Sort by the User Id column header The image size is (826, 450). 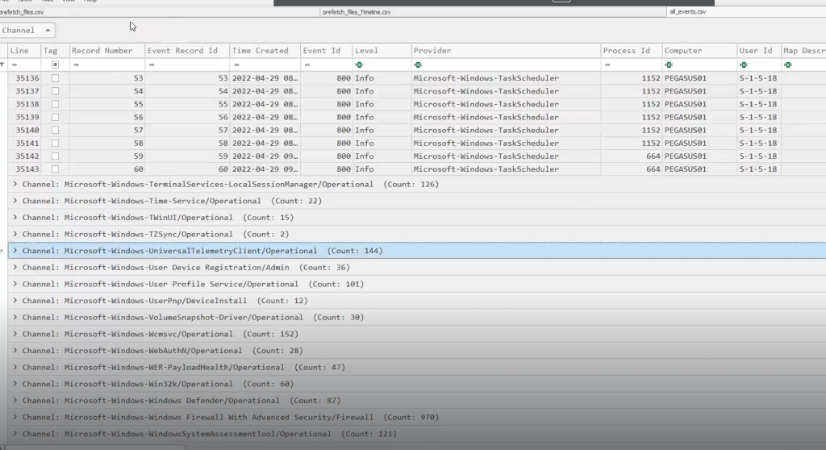point(758,51)
